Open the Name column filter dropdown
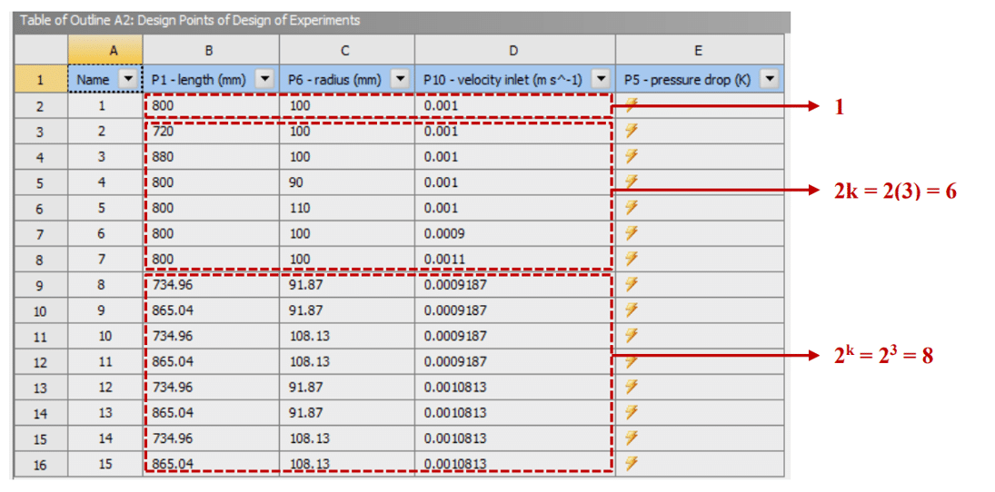 click(x=128, y=80)
